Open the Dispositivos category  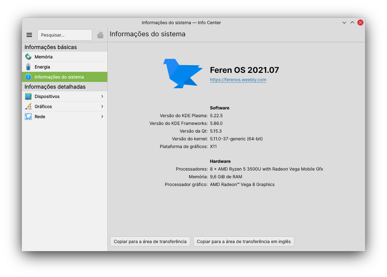pos(65,96)
